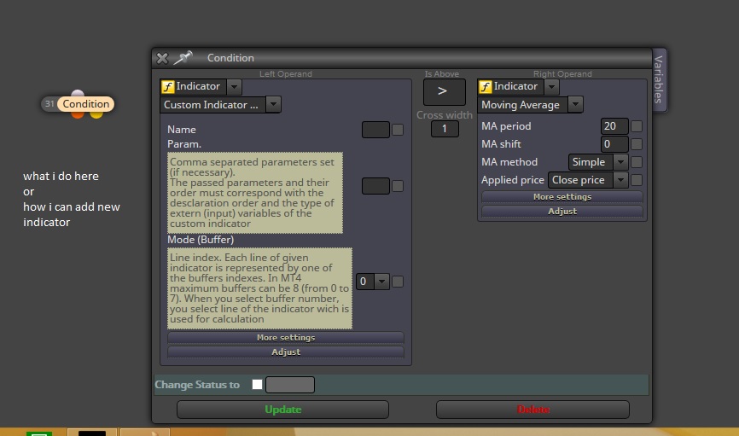Click More settings in Right Operand
The image size is (739, 436).
tap(562, 196)
